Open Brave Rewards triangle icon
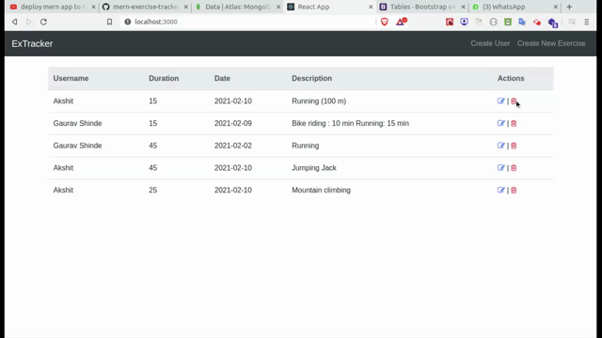The height and width of the screenshot is (338, 602). (402, 22)
